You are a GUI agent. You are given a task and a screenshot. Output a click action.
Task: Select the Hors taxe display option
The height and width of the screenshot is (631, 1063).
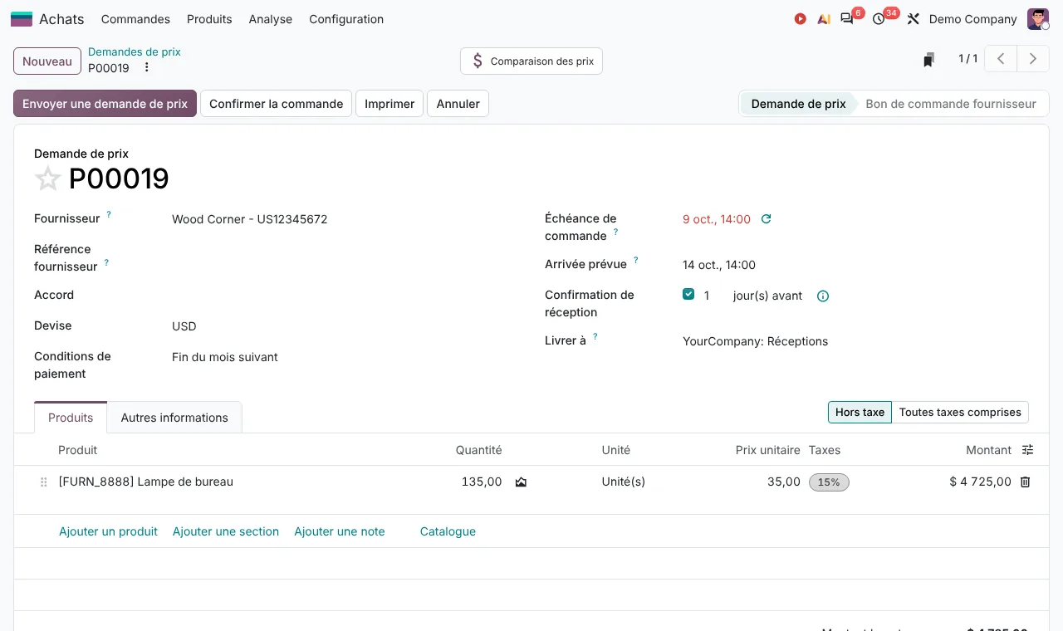pyautogui.click(x=860, y=413)
